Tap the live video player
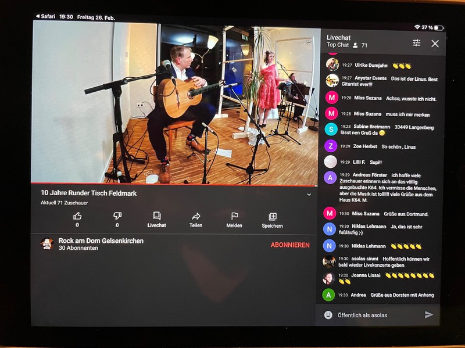 click(175, 104)
